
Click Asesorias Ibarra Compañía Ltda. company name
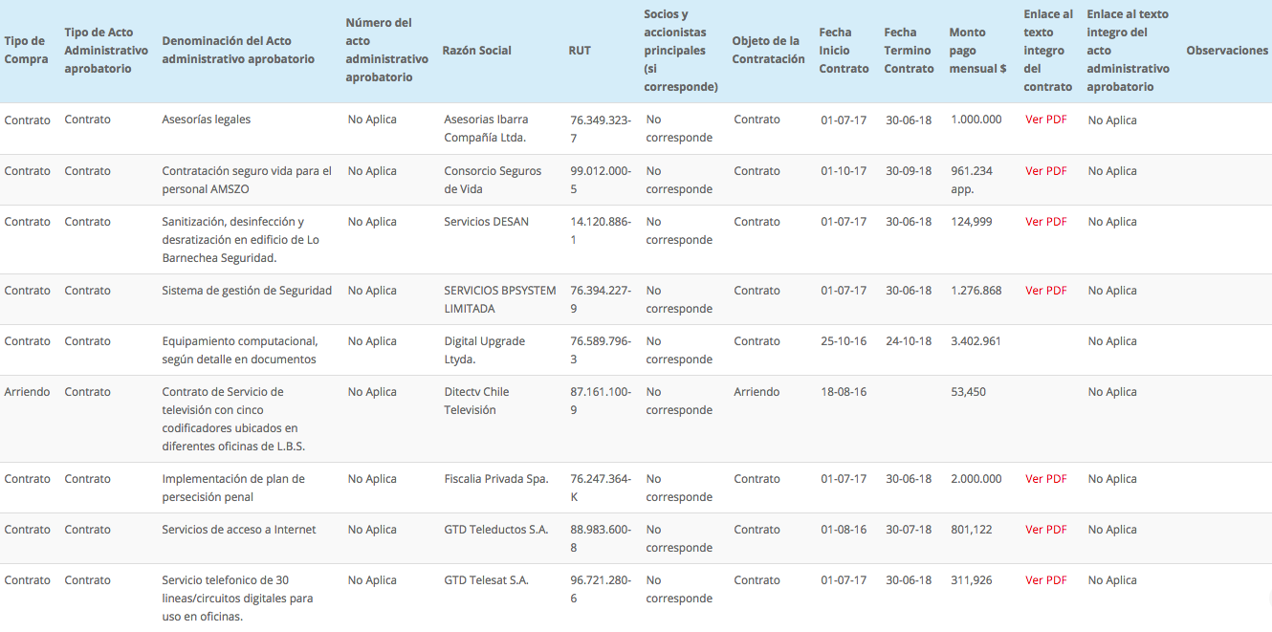pyautogui.click(x=486, y=128)
